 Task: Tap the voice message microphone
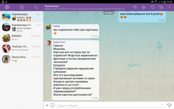coord(169,105)
